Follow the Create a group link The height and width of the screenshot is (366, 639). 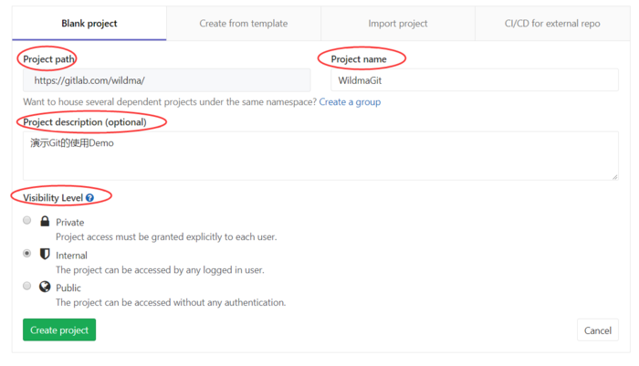coord(350,101)
